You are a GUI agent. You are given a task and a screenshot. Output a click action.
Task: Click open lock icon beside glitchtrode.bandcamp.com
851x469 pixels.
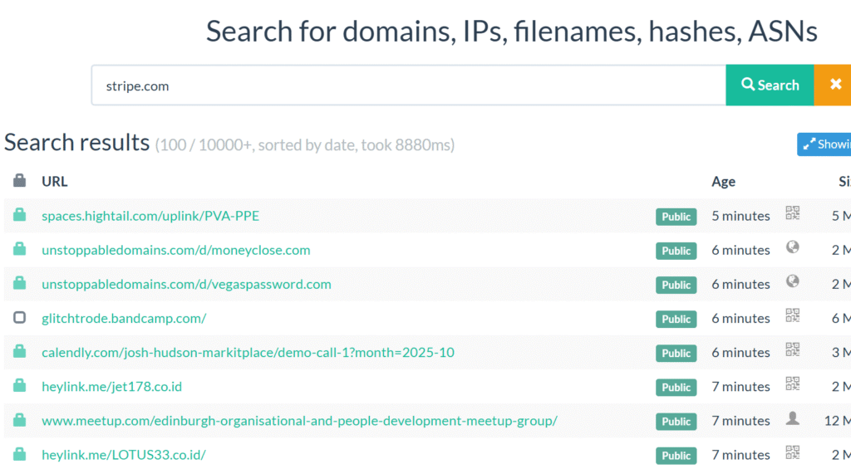[20, 318]
